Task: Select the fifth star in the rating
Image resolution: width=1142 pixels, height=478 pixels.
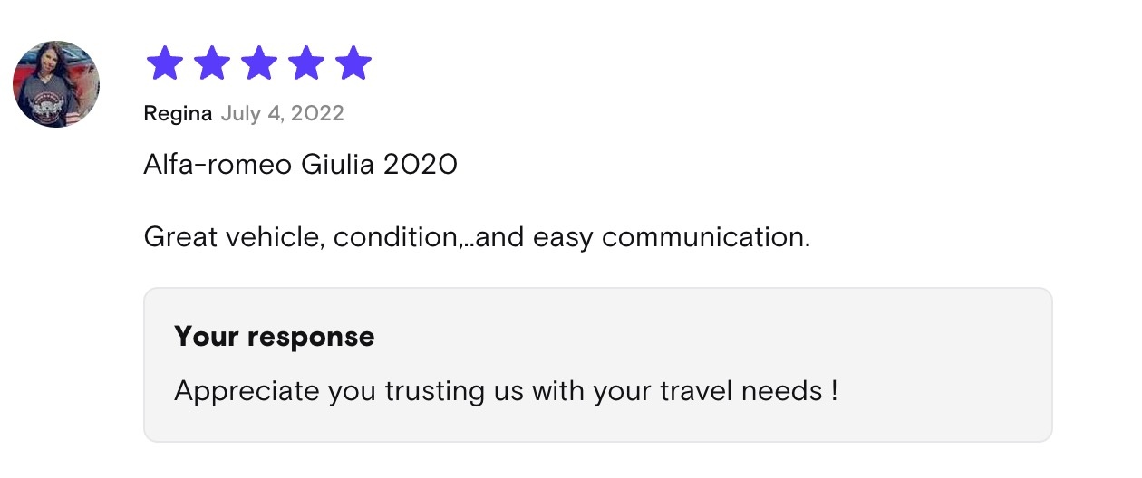Action: tap(353, 64)
